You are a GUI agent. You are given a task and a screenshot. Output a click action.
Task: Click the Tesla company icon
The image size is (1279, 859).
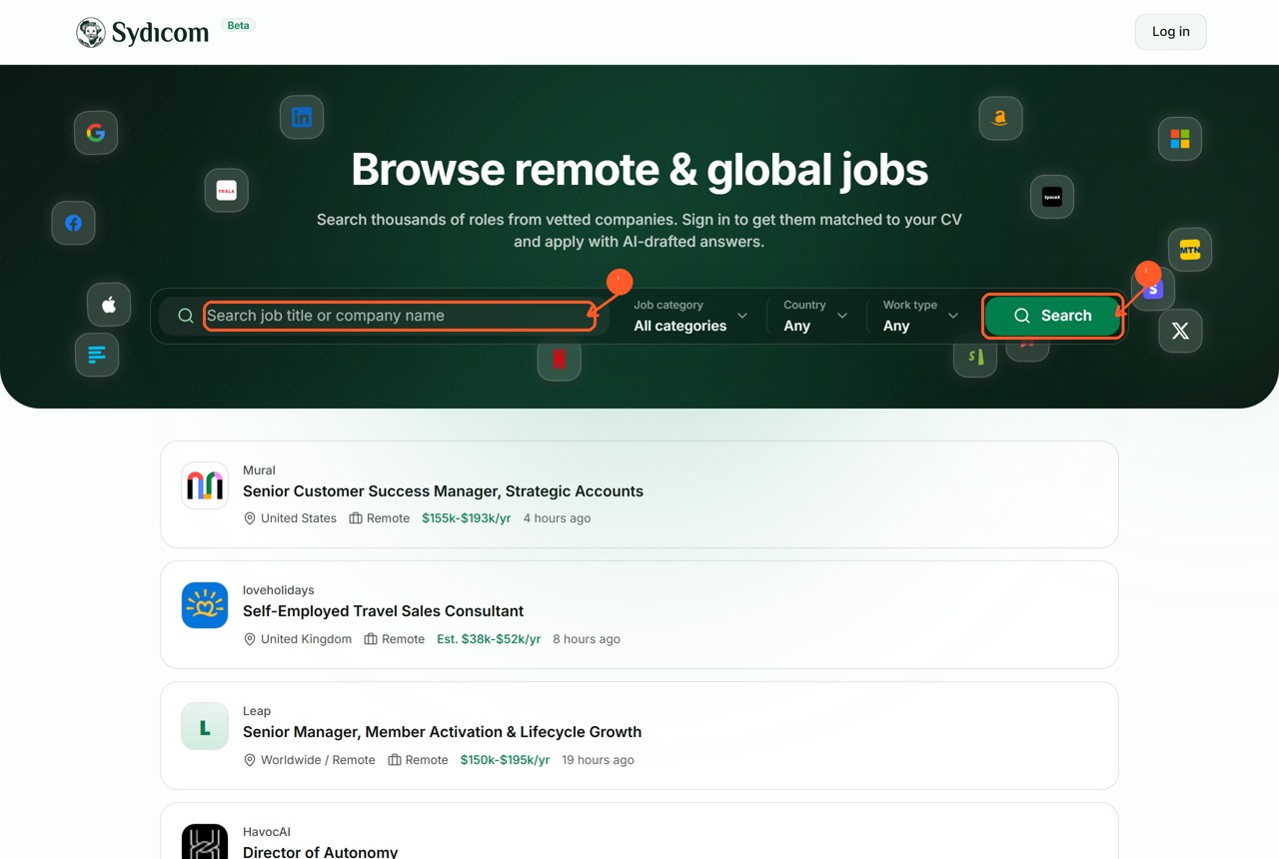point(227,190)
